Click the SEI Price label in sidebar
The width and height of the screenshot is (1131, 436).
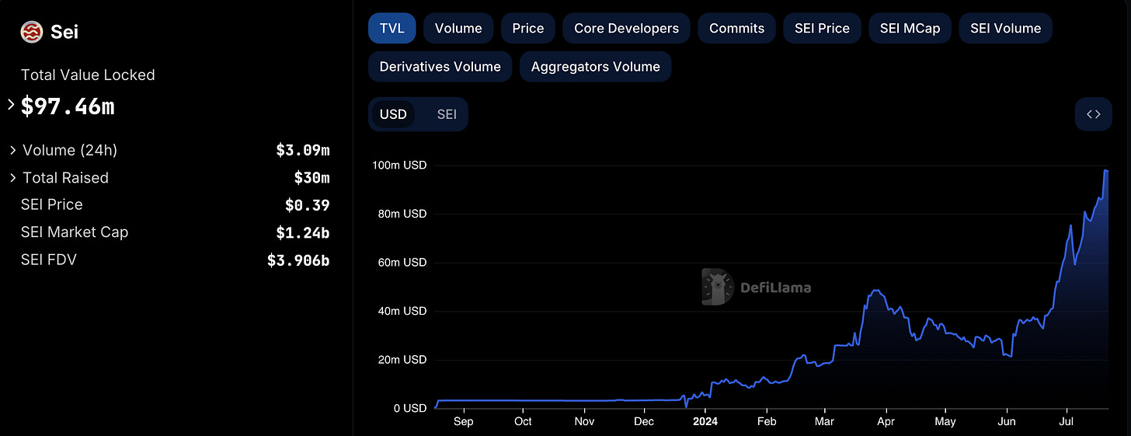coord(52,204)
